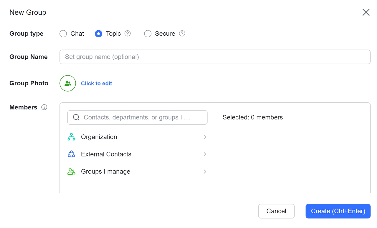Click the Groups I manage icon
The width and height of the screenshot is (377, 228).
[x=71, y=172]
